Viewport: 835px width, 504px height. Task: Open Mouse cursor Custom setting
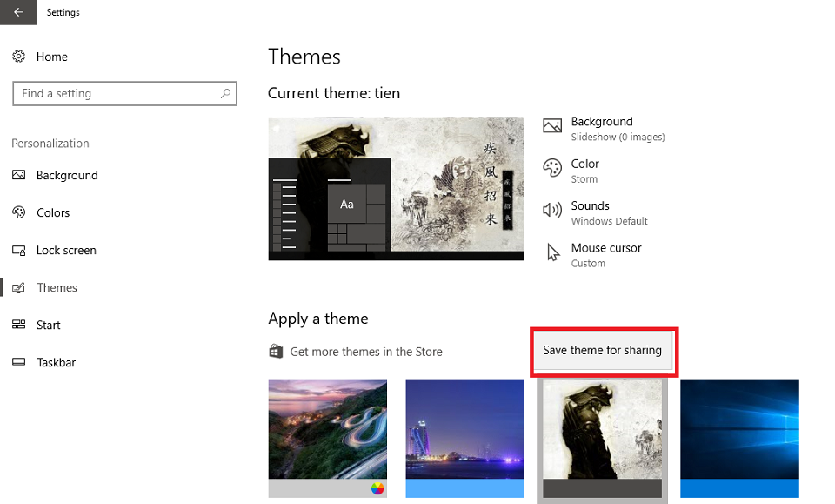point(594,255)
